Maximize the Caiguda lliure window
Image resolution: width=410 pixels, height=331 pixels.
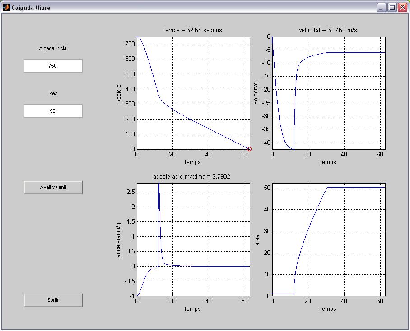[x=392, y=7]
